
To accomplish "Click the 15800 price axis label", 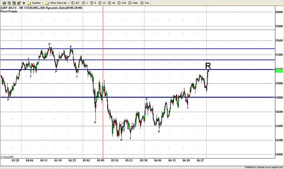I will [279, 26].
